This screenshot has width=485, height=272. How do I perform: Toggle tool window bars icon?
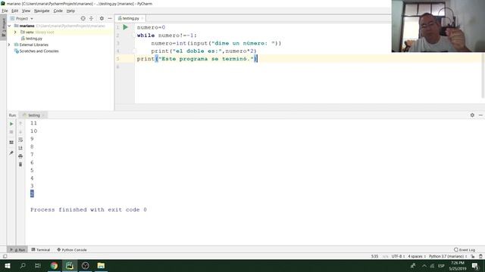click(5, 256)
